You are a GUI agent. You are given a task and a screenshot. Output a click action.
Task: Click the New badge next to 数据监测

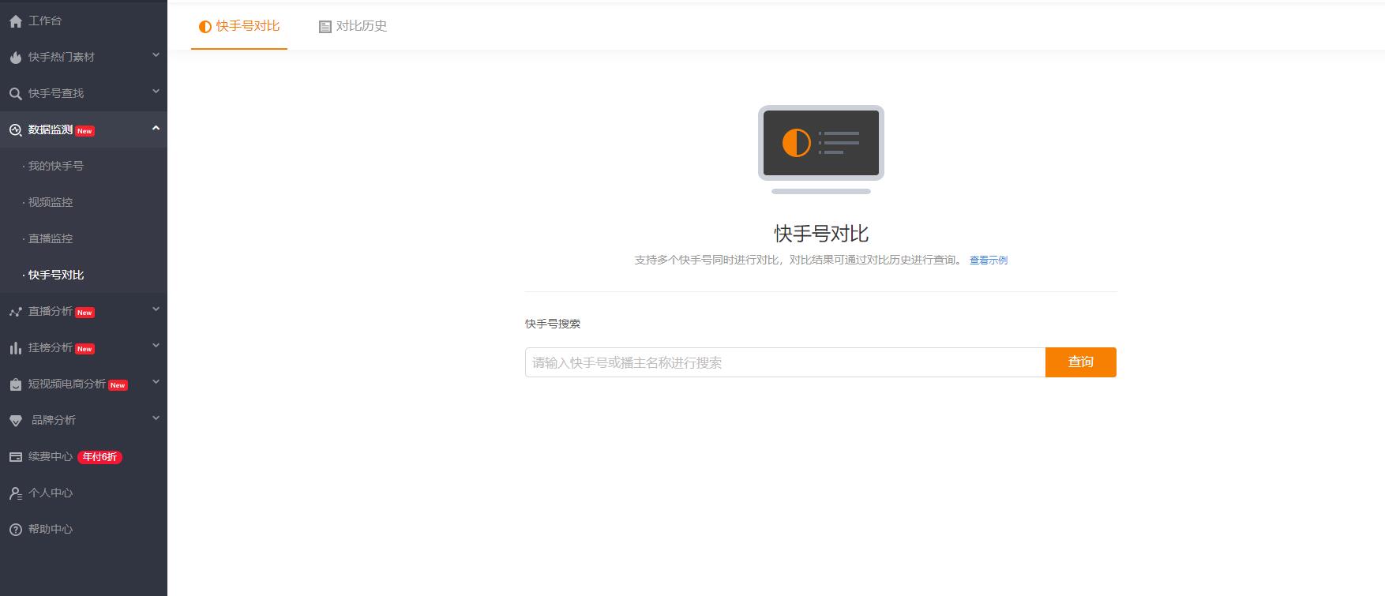(x=84, y=131)
